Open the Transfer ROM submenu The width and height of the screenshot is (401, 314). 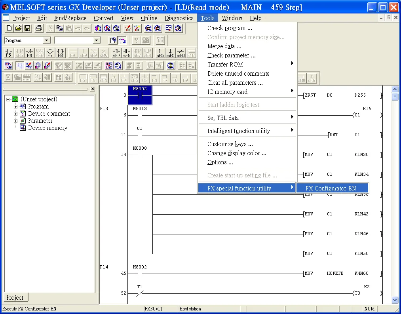coord(247,65)
